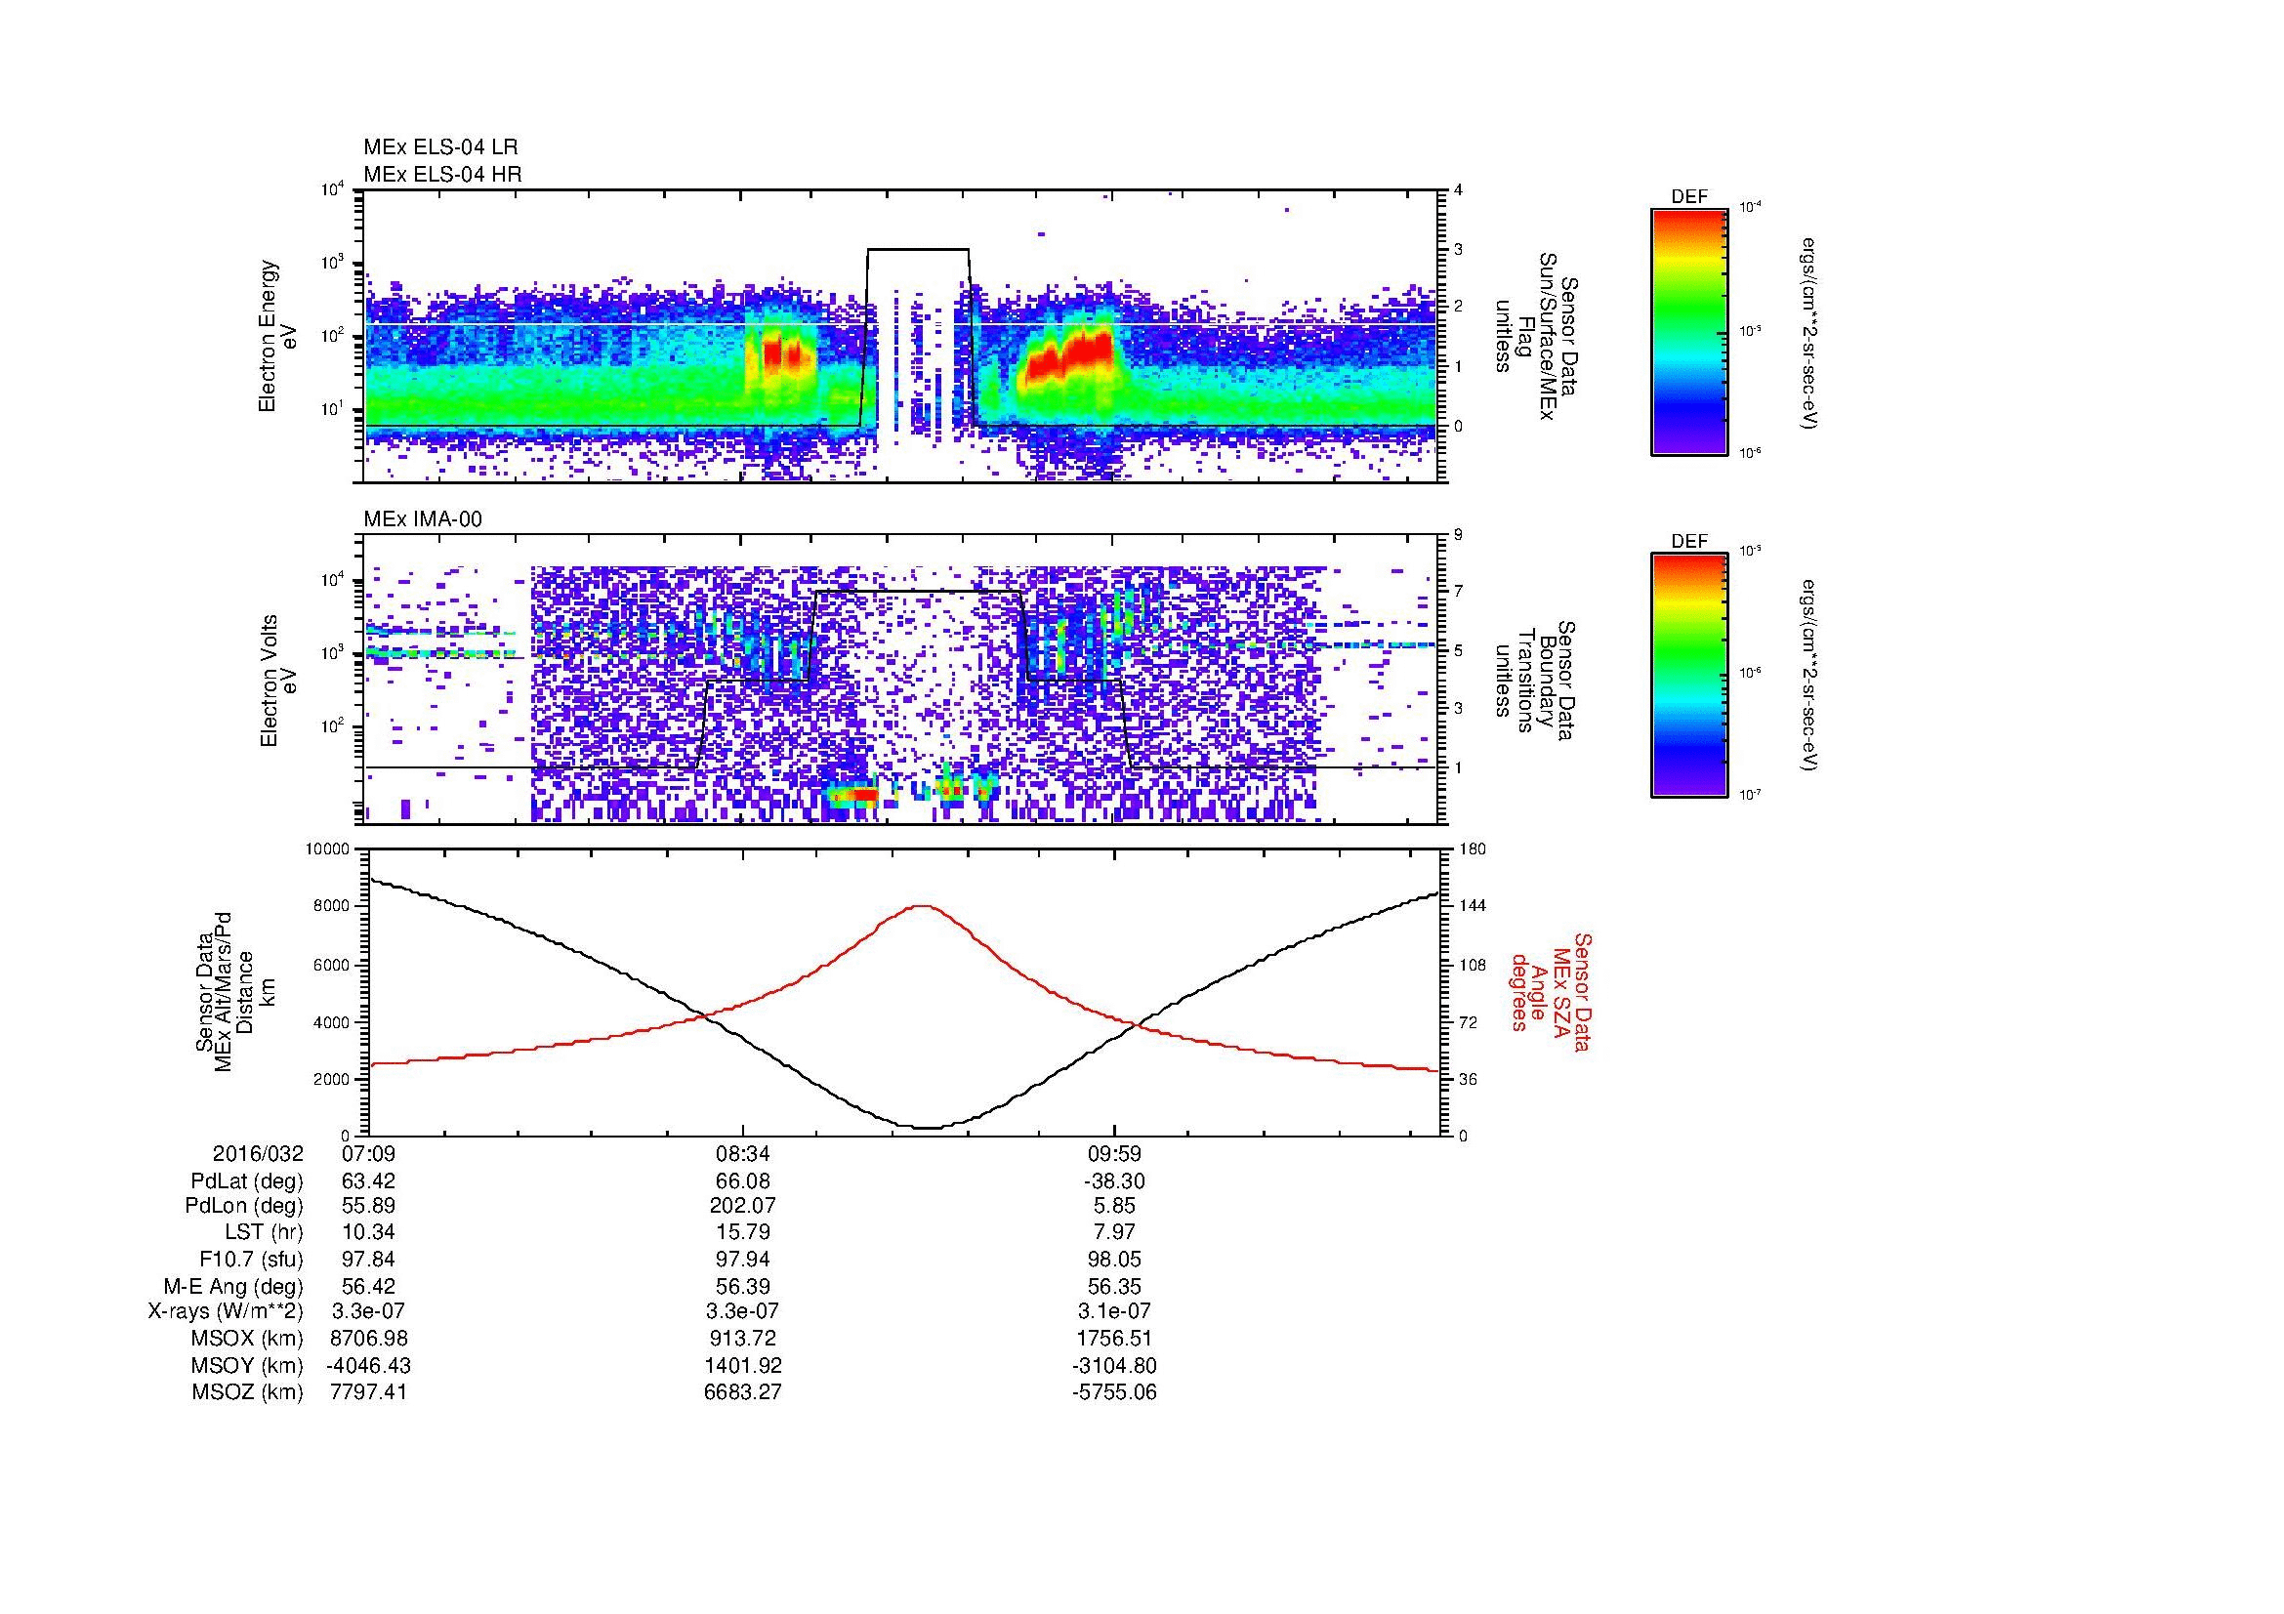The image size is (2284, 1614).
Task: Click the M-E Ang value 56.39
Action: click(x=742, y=1287)
